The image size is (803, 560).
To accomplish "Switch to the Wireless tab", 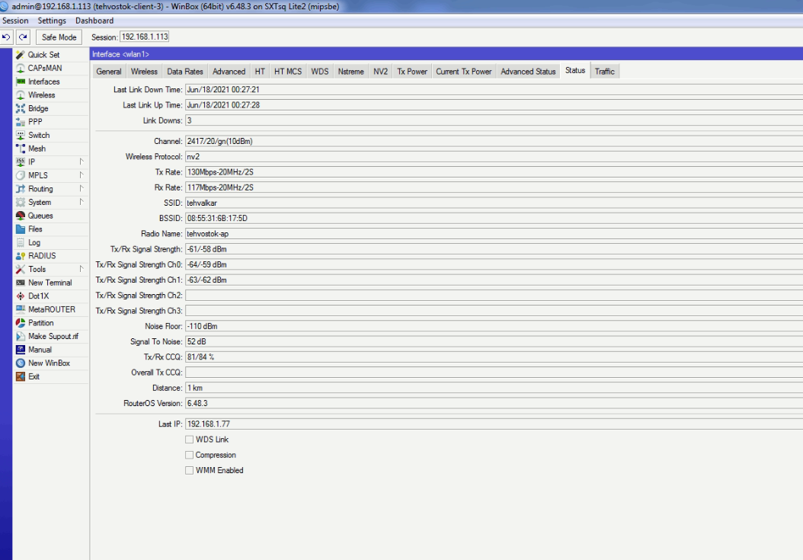I will [144, 72].
